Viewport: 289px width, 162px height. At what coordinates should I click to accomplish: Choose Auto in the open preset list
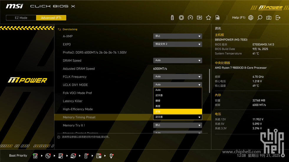178,90
